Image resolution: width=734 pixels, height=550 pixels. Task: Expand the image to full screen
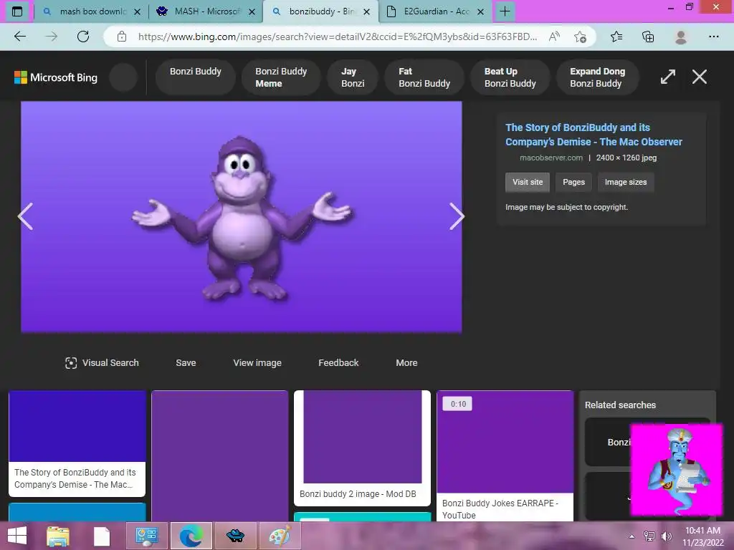pos(667,77)
